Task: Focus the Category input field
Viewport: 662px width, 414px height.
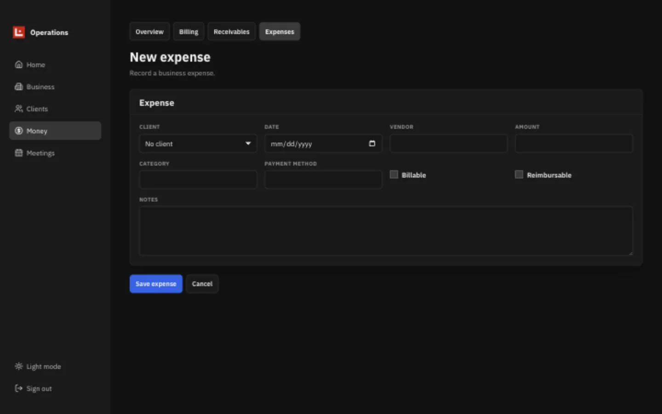Action: click(198, 179)
